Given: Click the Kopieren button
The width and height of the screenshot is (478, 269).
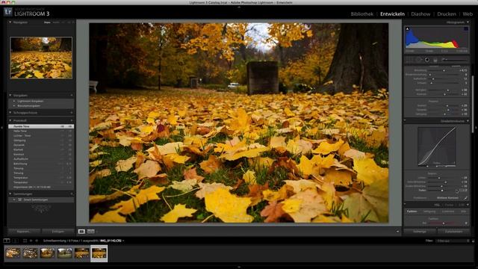Looking at the screenshot, I should click(x=23, y=232).
